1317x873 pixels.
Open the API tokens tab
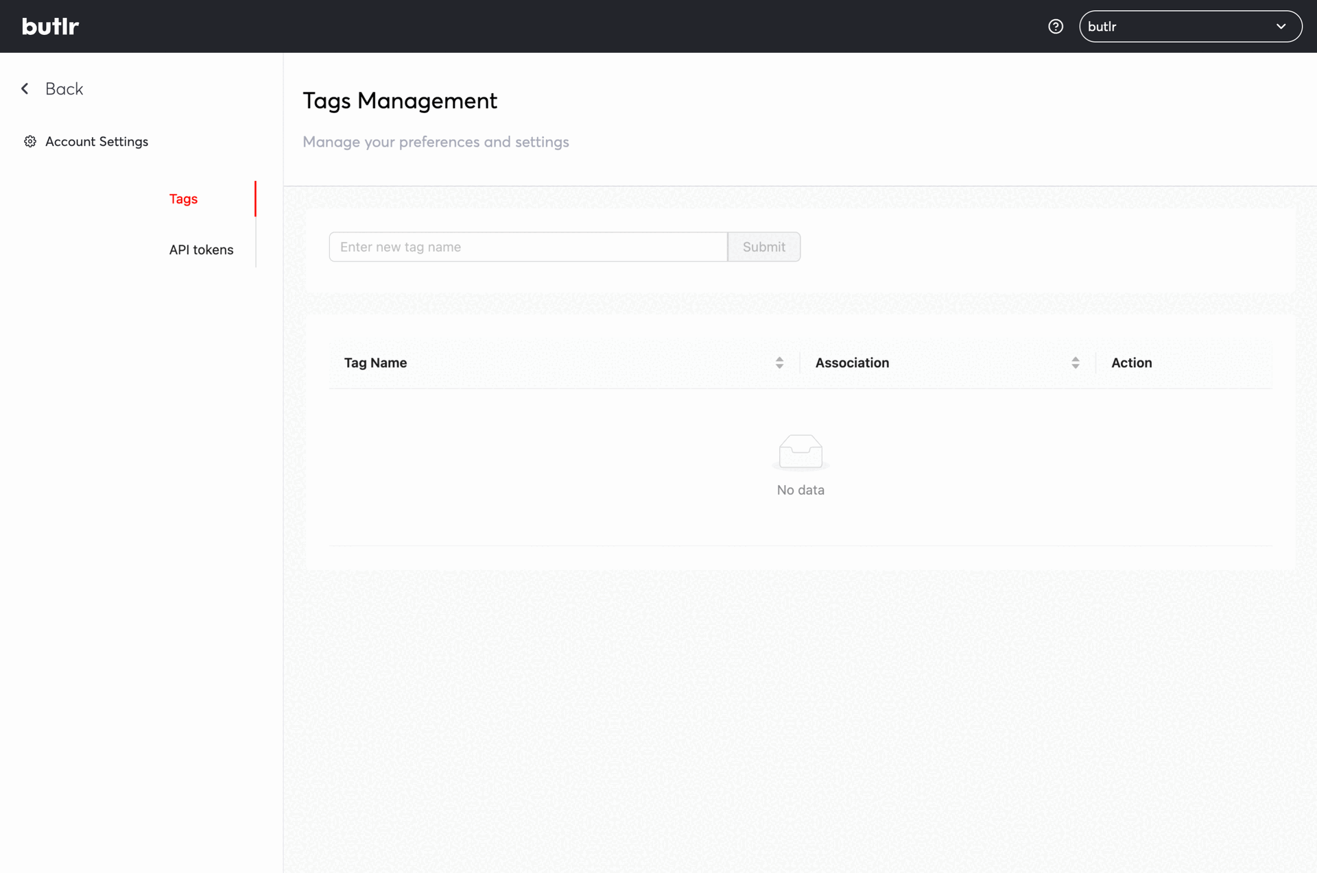coord(201,249)
